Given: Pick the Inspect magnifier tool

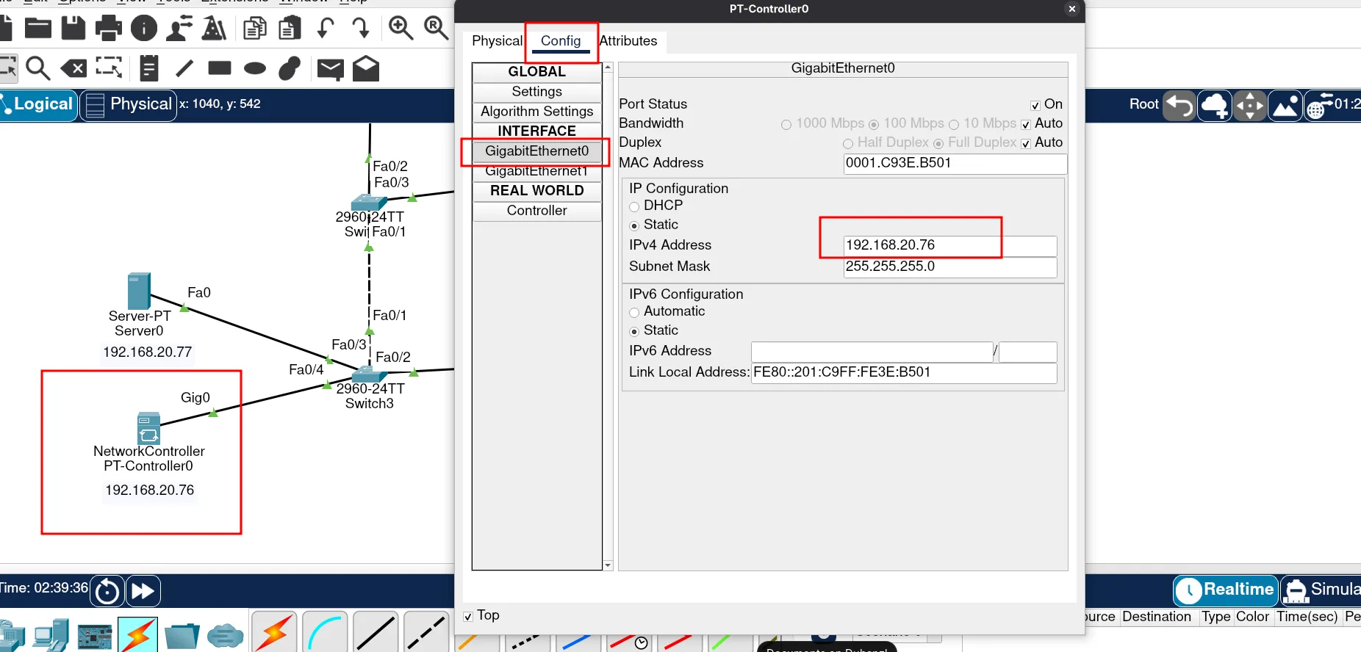Looking at the screenshot, I should tap(37, 69).
